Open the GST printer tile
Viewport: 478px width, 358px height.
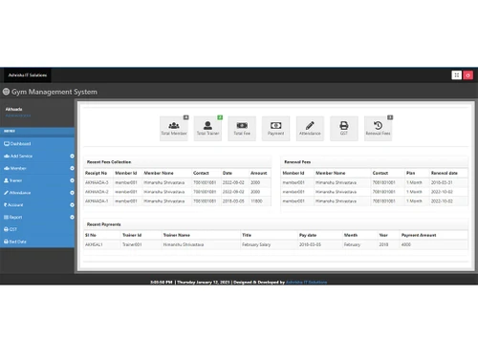coord(344,128)
